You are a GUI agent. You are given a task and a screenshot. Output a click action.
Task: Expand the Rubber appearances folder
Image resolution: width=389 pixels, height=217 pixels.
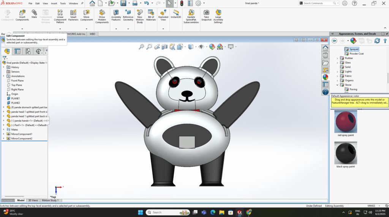(338, 58)
